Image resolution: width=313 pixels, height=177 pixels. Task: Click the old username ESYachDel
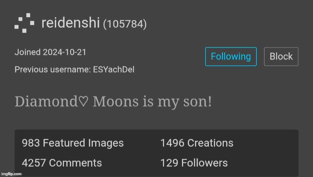coord(113,70)
